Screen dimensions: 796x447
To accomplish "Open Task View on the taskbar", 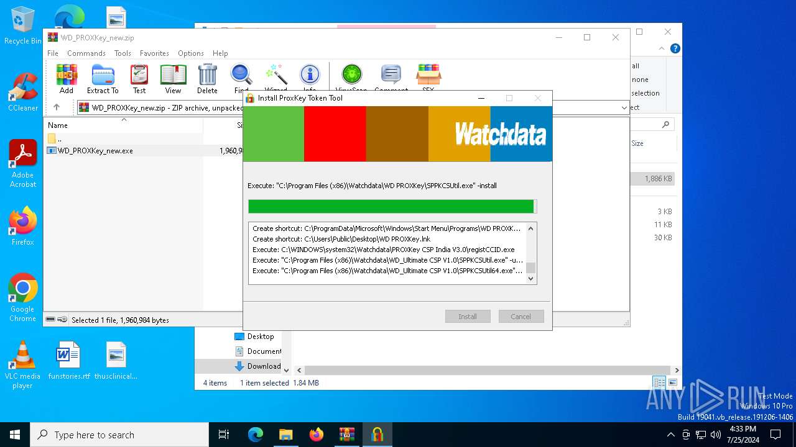I will click(x=224, y=435).
